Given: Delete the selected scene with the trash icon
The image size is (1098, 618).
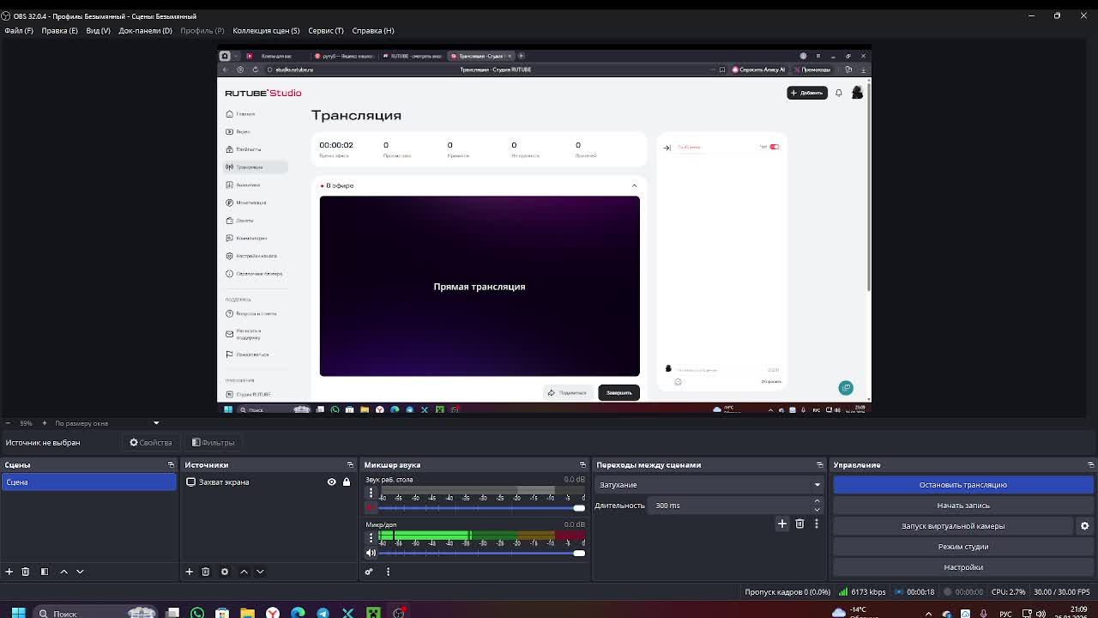Looking at the screenshot, I should (26, 572).
